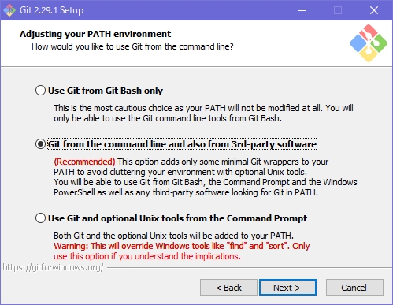Click the Git 2.29.1 Setup title text

coord(52,10)
